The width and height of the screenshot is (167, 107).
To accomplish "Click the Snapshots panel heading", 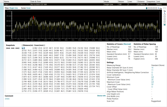I will (10, 45).
